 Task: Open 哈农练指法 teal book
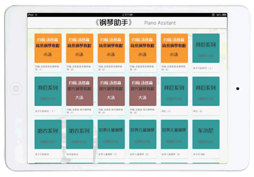point(79,134)
